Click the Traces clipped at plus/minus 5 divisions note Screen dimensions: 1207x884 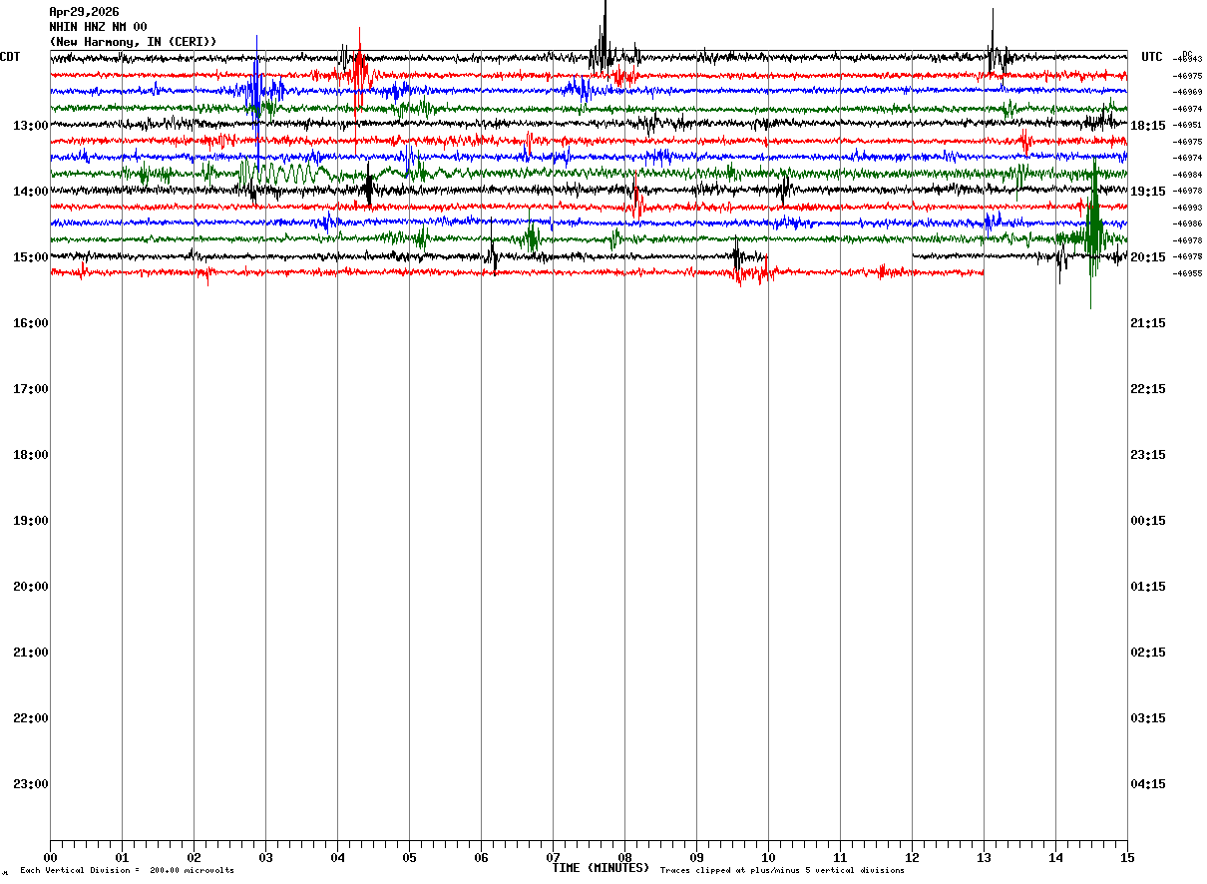[782, 871]
